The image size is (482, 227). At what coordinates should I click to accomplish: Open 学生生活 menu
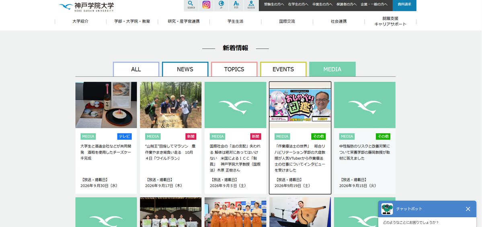[x=236, y=22]
